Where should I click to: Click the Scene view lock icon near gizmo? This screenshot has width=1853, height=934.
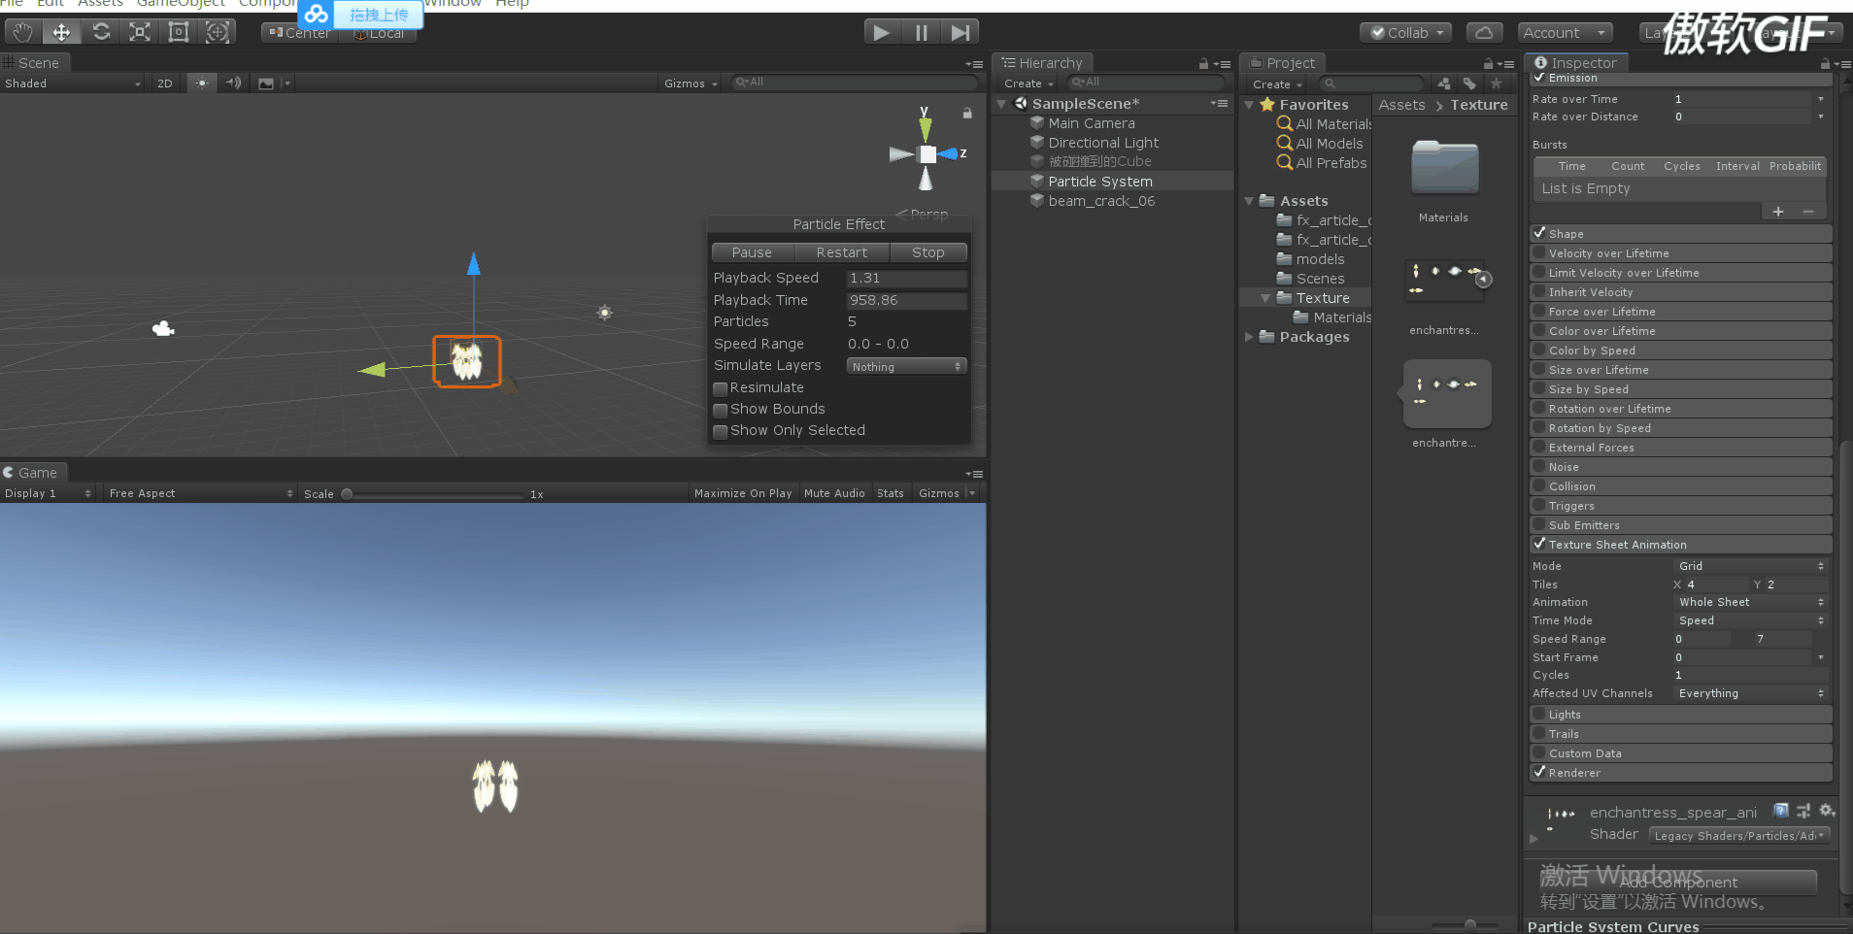967,114
